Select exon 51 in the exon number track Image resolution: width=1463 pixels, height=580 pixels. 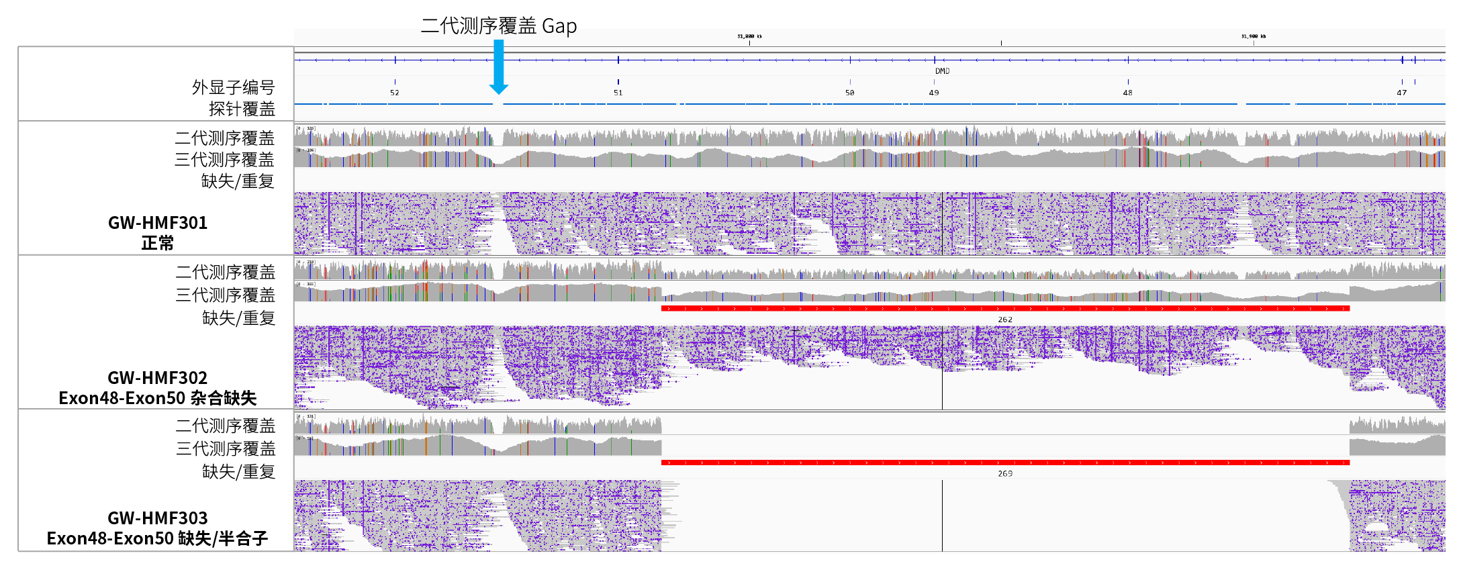coord(618,93)
